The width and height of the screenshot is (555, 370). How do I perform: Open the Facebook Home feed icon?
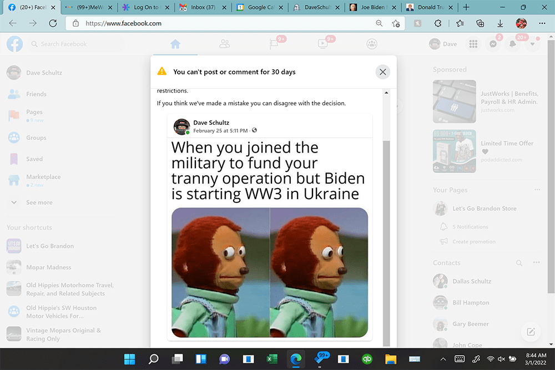(x=175, y=44)
